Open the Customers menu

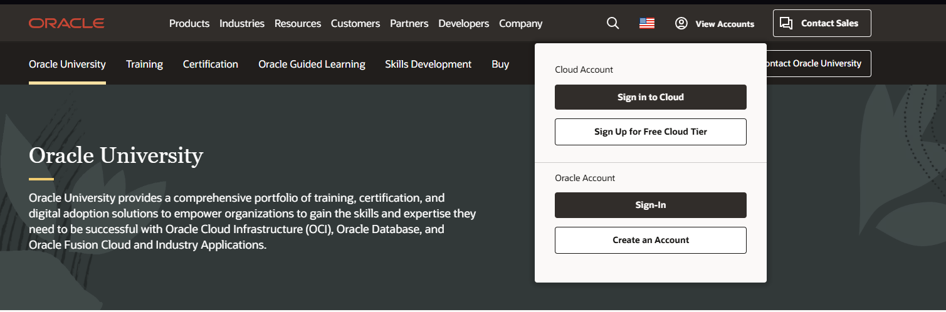(355, 23)
